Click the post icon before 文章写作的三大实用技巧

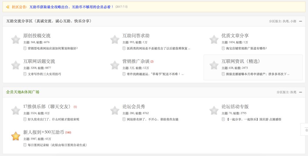(25, 74)
